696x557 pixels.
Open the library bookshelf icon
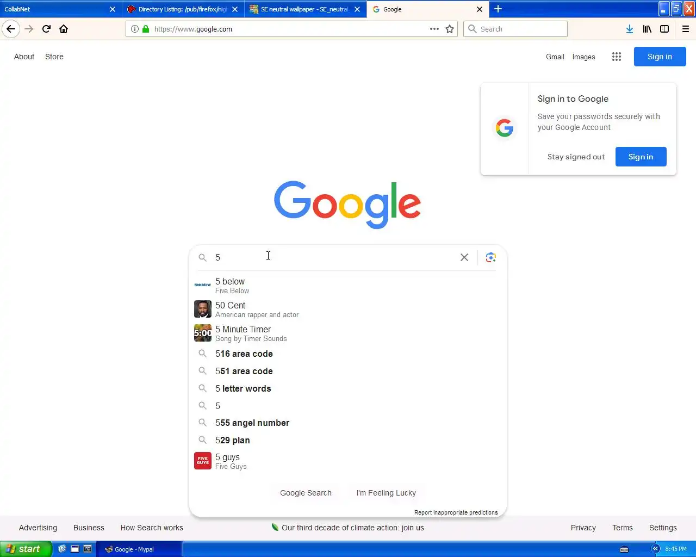(x=647, y=29)
